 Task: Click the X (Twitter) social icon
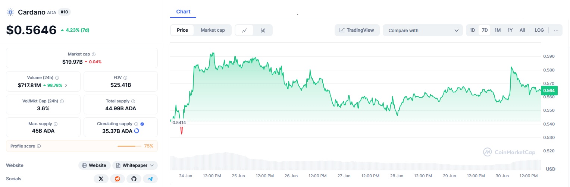pyautogui.click(x=101, y=179)
